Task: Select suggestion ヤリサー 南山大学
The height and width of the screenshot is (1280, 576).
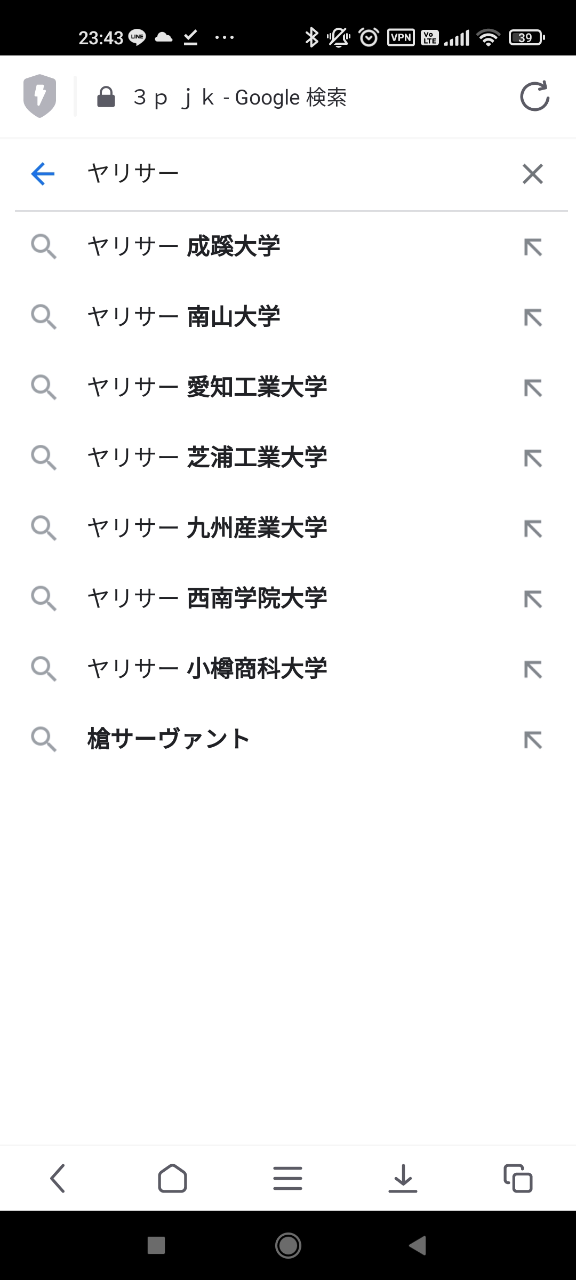Action: [184, 317]
